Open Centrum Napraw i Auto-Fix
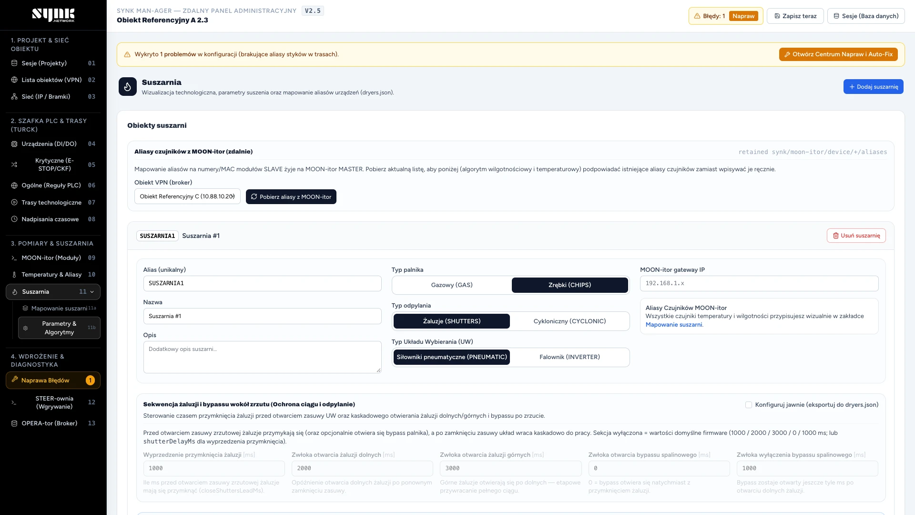915x515 pixels. (x=838, y=54)
